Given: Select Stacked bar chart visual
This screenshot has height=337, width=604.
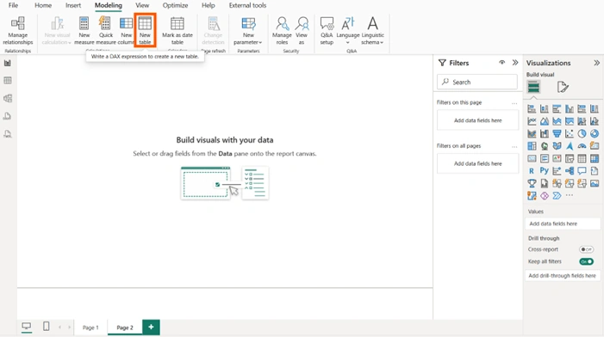Looking at the screenshot, I should pyautogui.click(x=532, y=109).
